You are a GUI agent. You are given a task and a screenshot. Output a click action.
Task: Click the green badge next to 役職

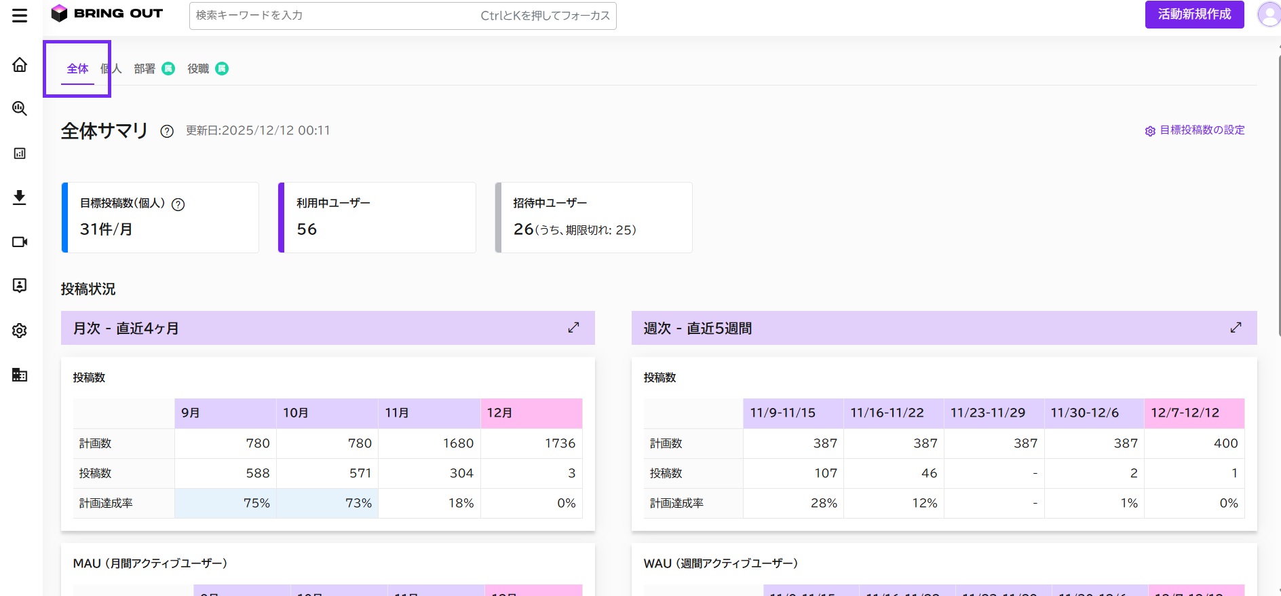coord(222,69)
